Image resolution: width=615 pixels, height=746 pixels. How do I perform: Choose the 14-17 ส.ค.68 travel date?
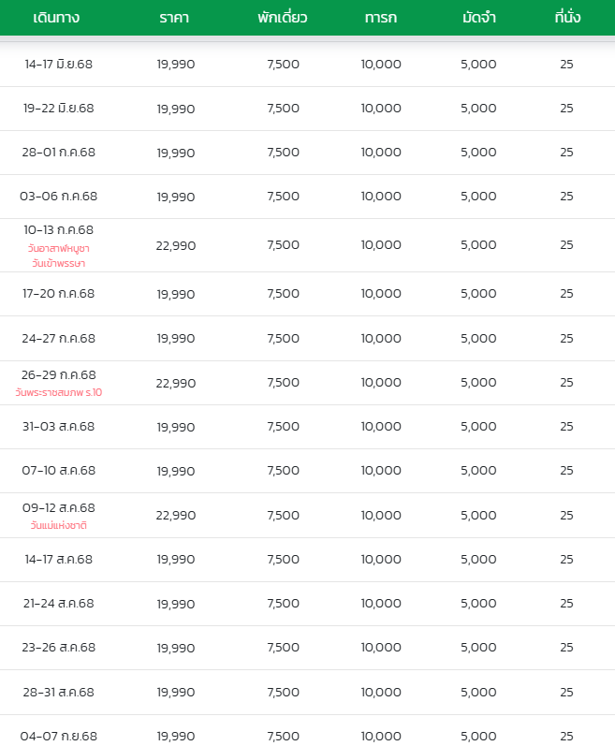tap(58, 559)
